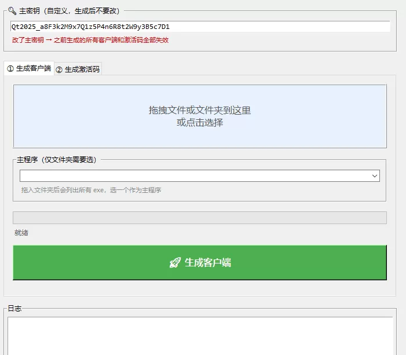Click the progress bar above 就绪
Viewport: 406px width, 355px height.
tap(200, 218)
